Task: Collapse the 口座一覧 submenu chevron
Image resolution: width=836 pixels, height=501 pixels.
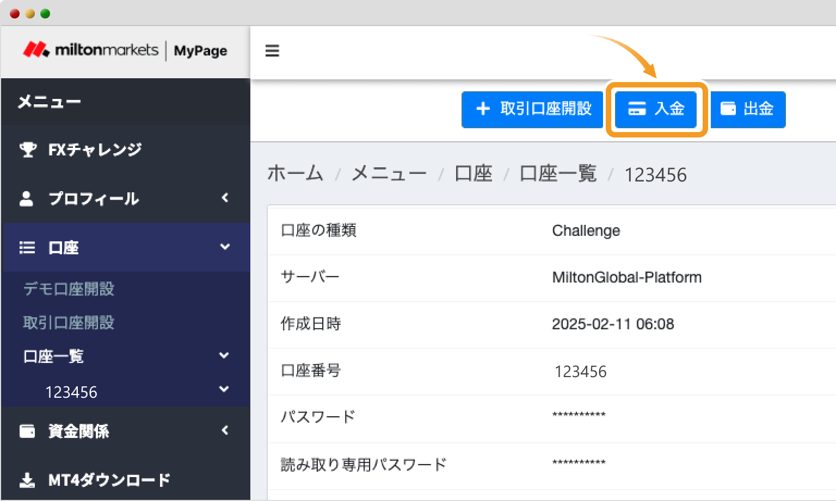Action: (x=224, y=355)
